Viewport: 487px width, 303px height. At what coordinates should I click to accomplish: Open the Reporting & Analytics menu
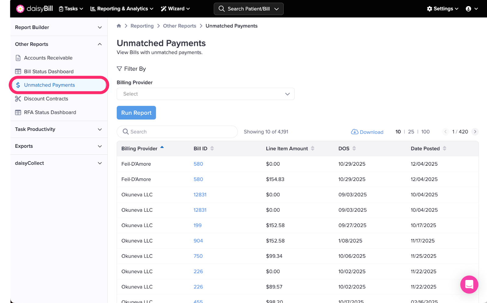122,9
